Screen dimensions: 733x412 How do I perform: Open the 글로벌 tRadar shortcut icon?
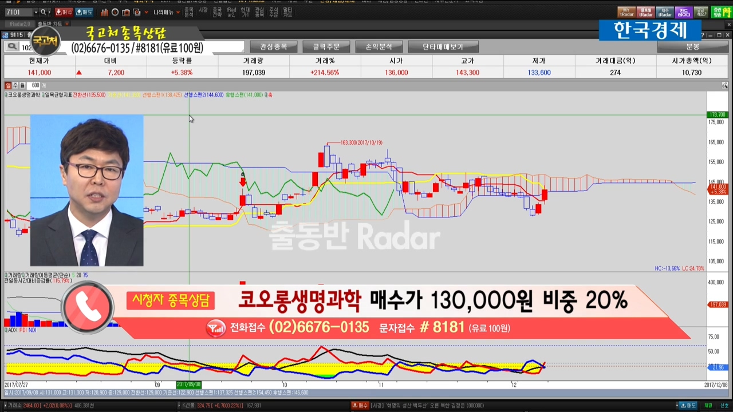(x=645, y=12)
